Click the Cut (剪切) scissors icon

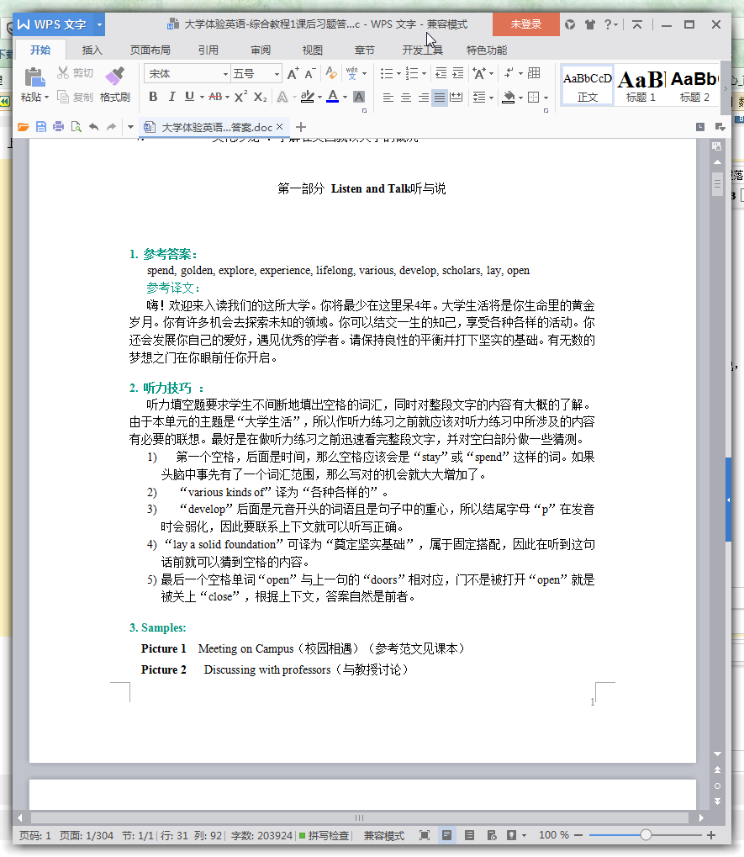pyautogui.click(x=63, y=72)
